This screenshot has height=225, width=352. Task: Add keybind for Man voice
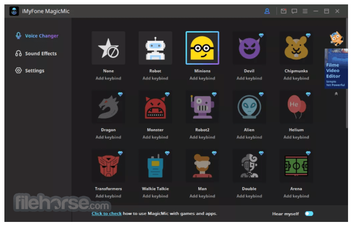pos(202,196)
